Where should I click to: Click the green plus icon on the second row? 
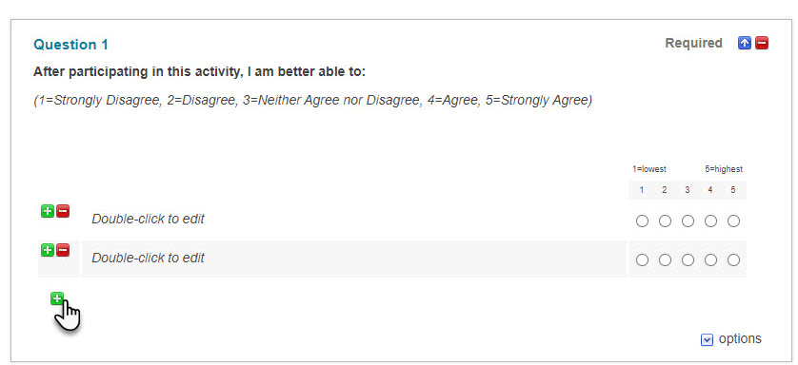[x=48, y=250]
